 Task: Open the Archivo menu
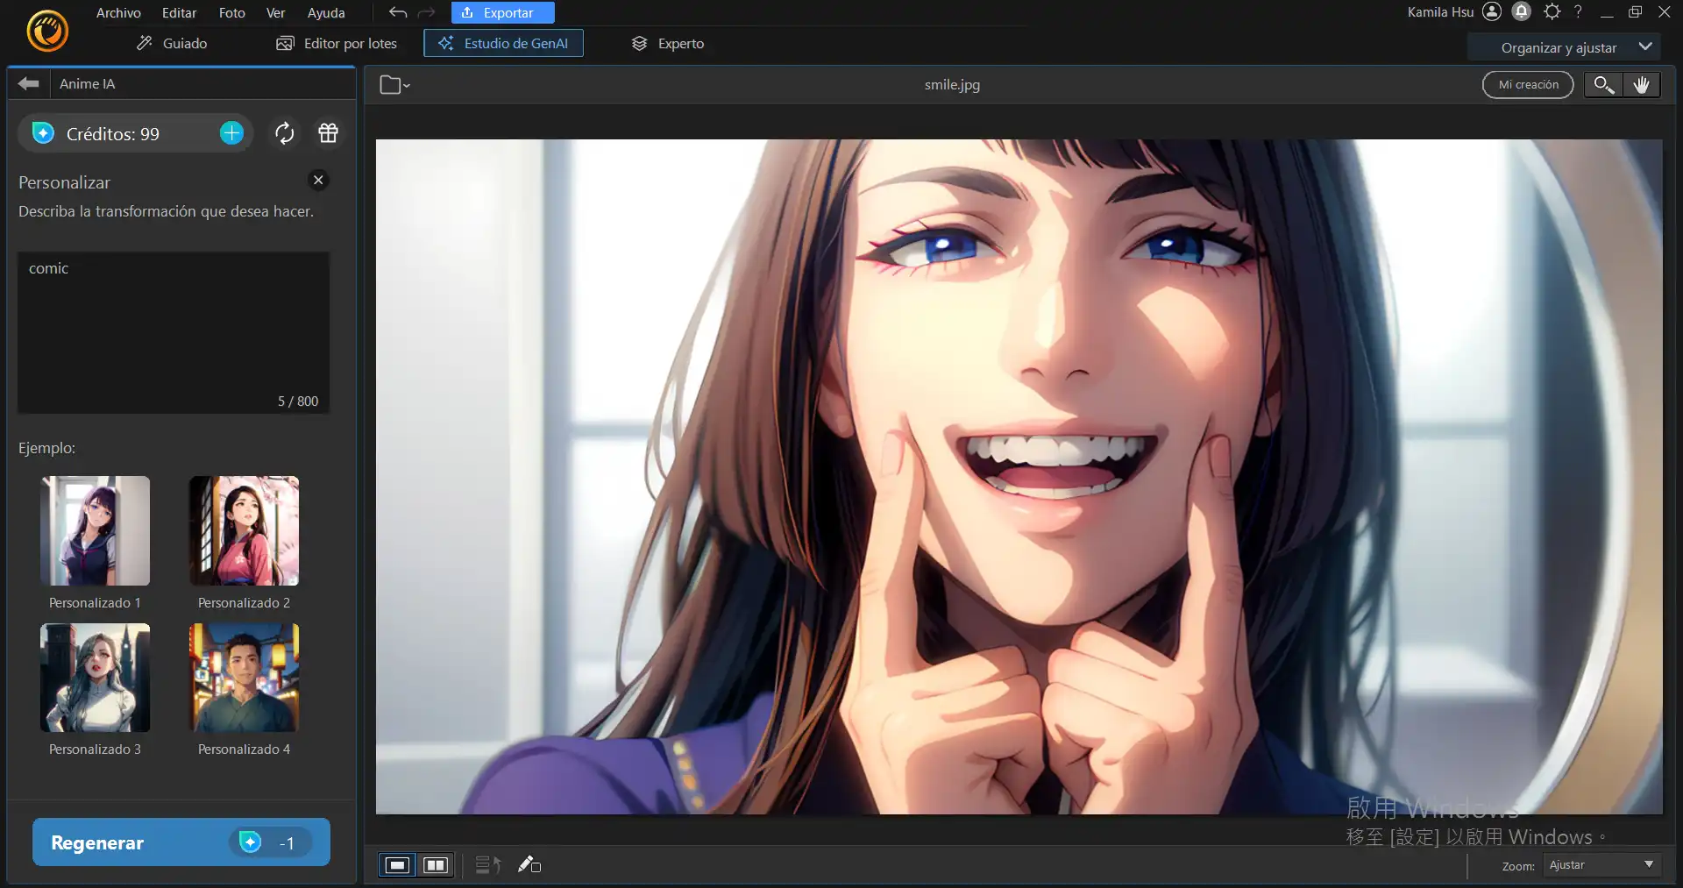tap(118, 12)
